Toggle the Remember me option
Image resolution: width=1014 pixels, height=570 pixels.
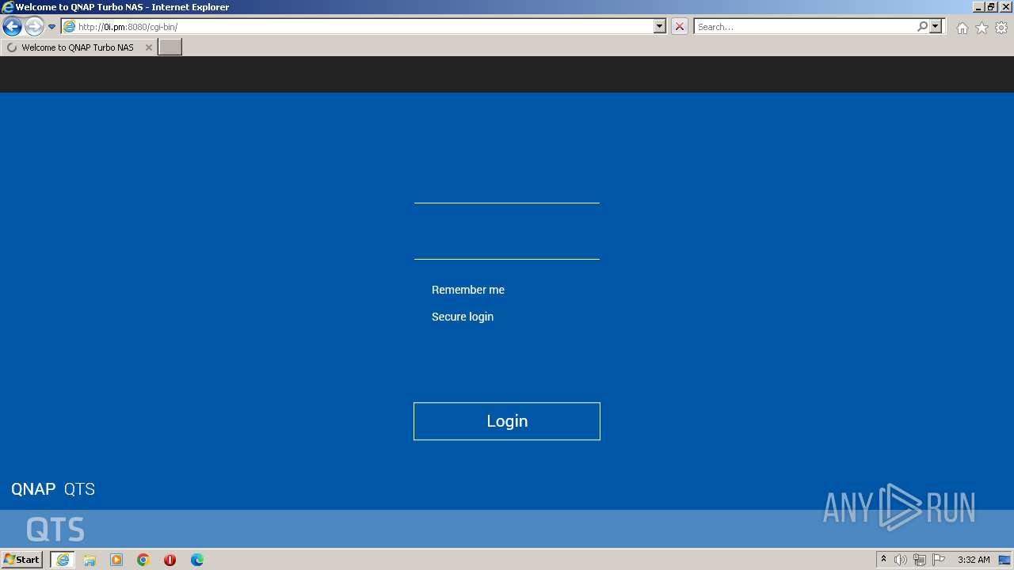tap(467, 290)
